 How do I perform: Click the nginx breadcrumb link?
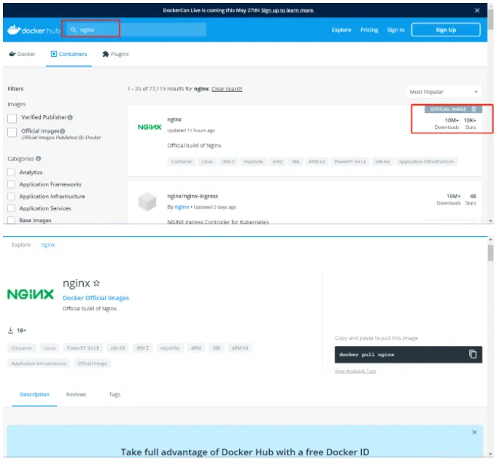tap(48, 245)
